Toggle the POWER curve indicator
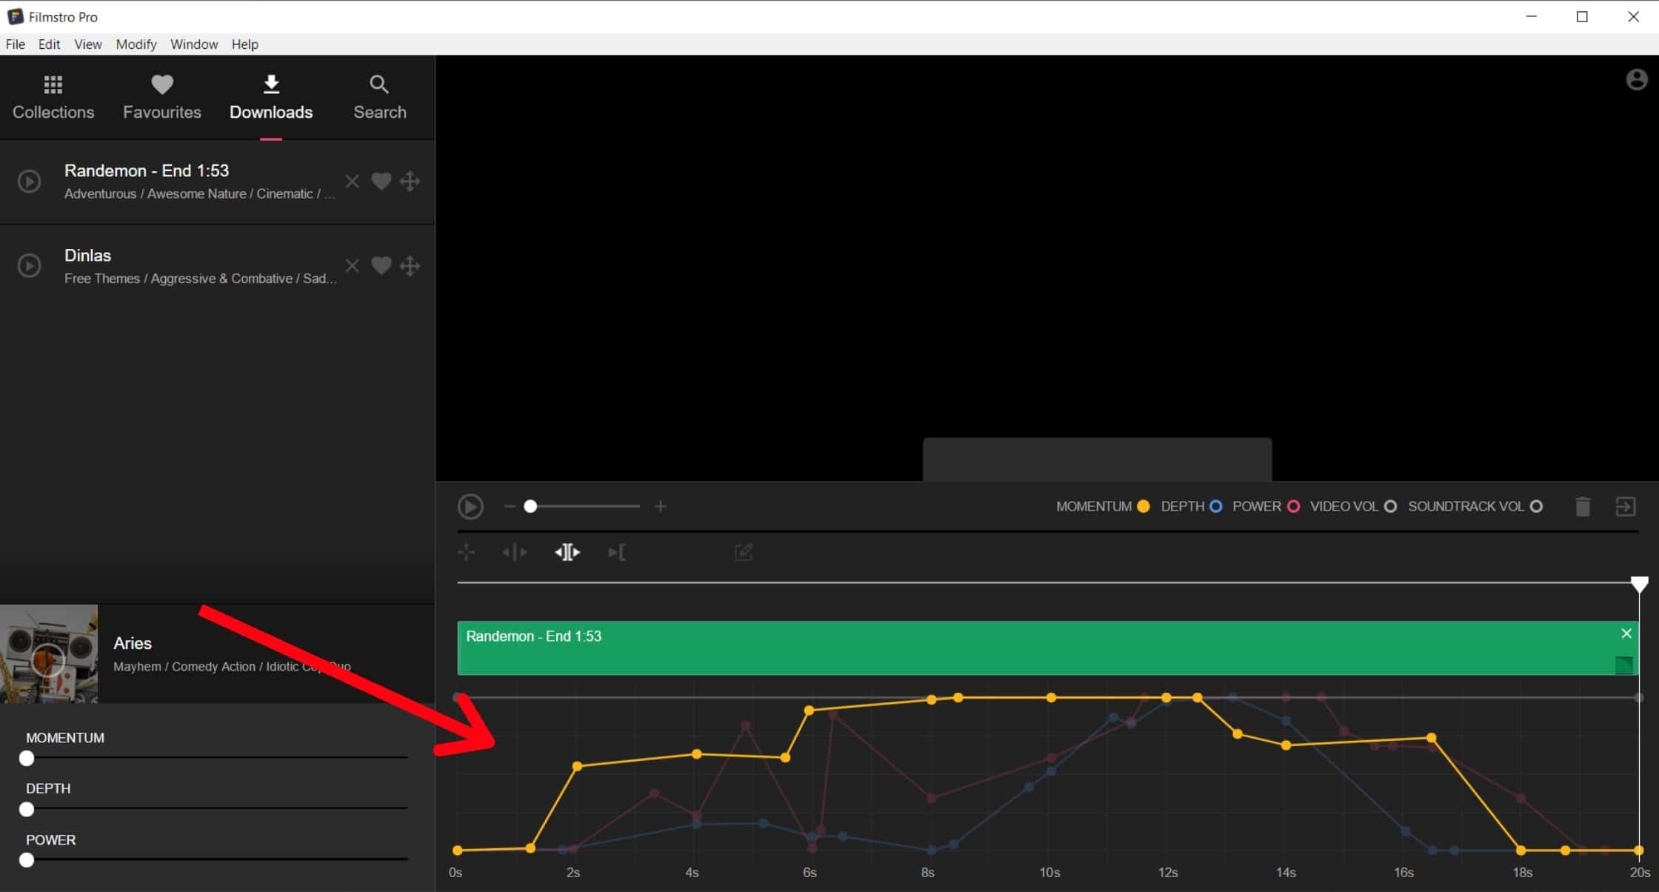The image size is (1659, 892). coord(1293,507)
